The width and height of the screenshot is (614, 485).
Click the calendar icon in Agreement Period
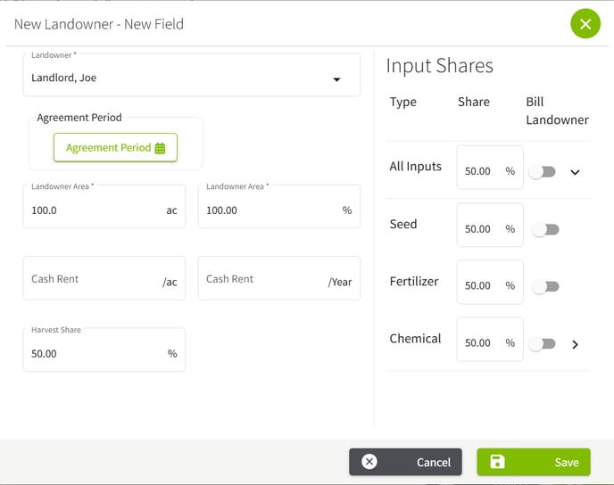coord(161,148)
